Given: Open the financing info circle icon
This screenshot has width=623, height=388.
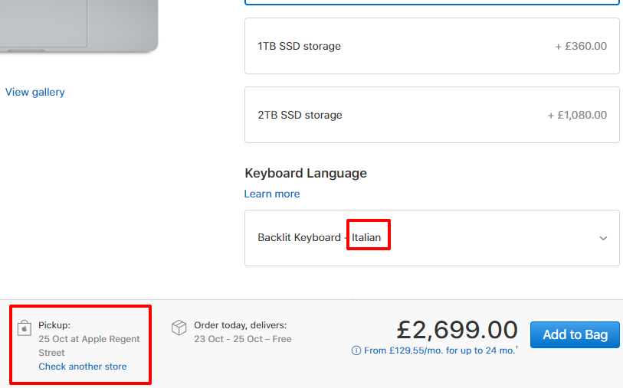Looking at the screenshot, I should pyautogui.click(x=356, y=351).
